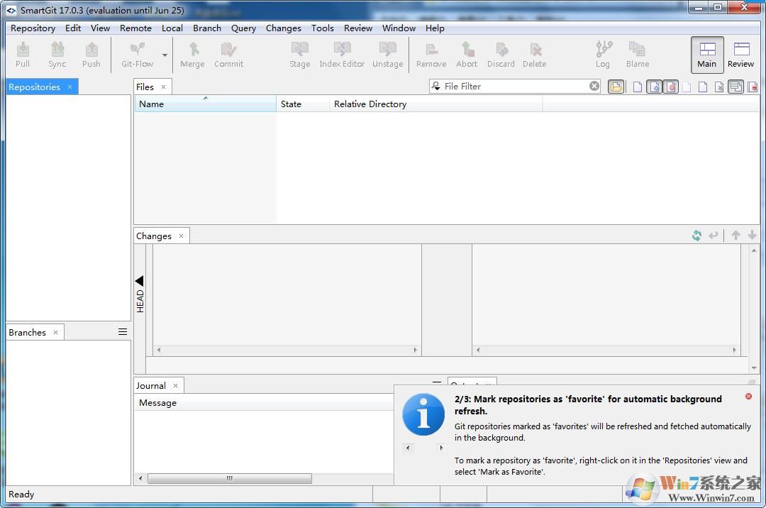Viewport: 766px width, 508px height.
Task: Open the Git-Flow dropdown arrow
Action: coord(164,54)
